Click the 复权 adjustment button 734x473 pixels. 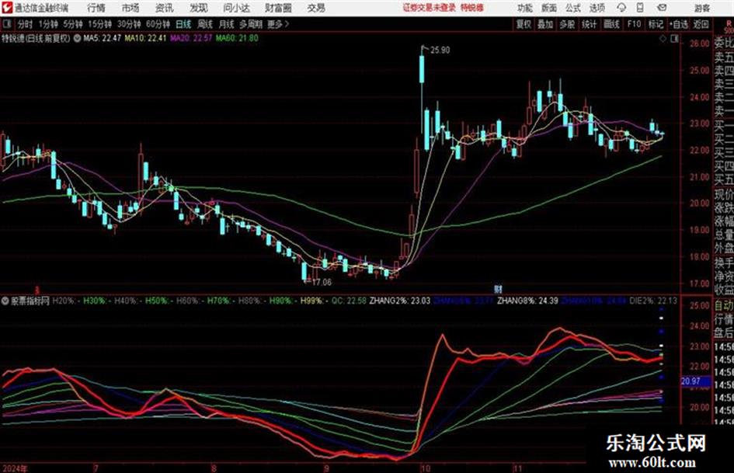pos(524,24)
